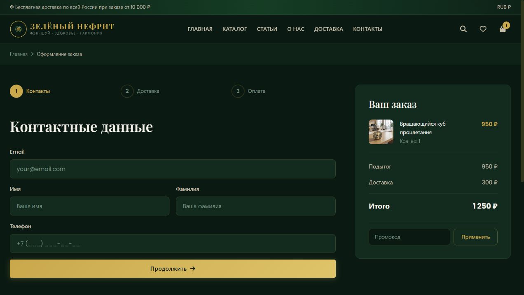The image size is (524, 295).
Task: Focus the Email input field
Action: [173, 169]
